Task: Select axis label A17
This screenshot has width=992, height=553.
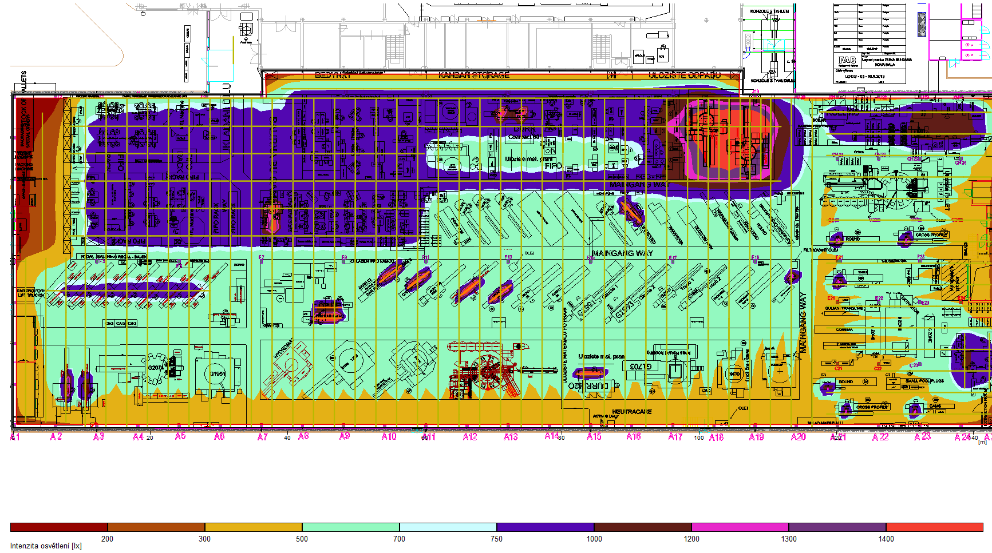Action: (x=675, y=437)
